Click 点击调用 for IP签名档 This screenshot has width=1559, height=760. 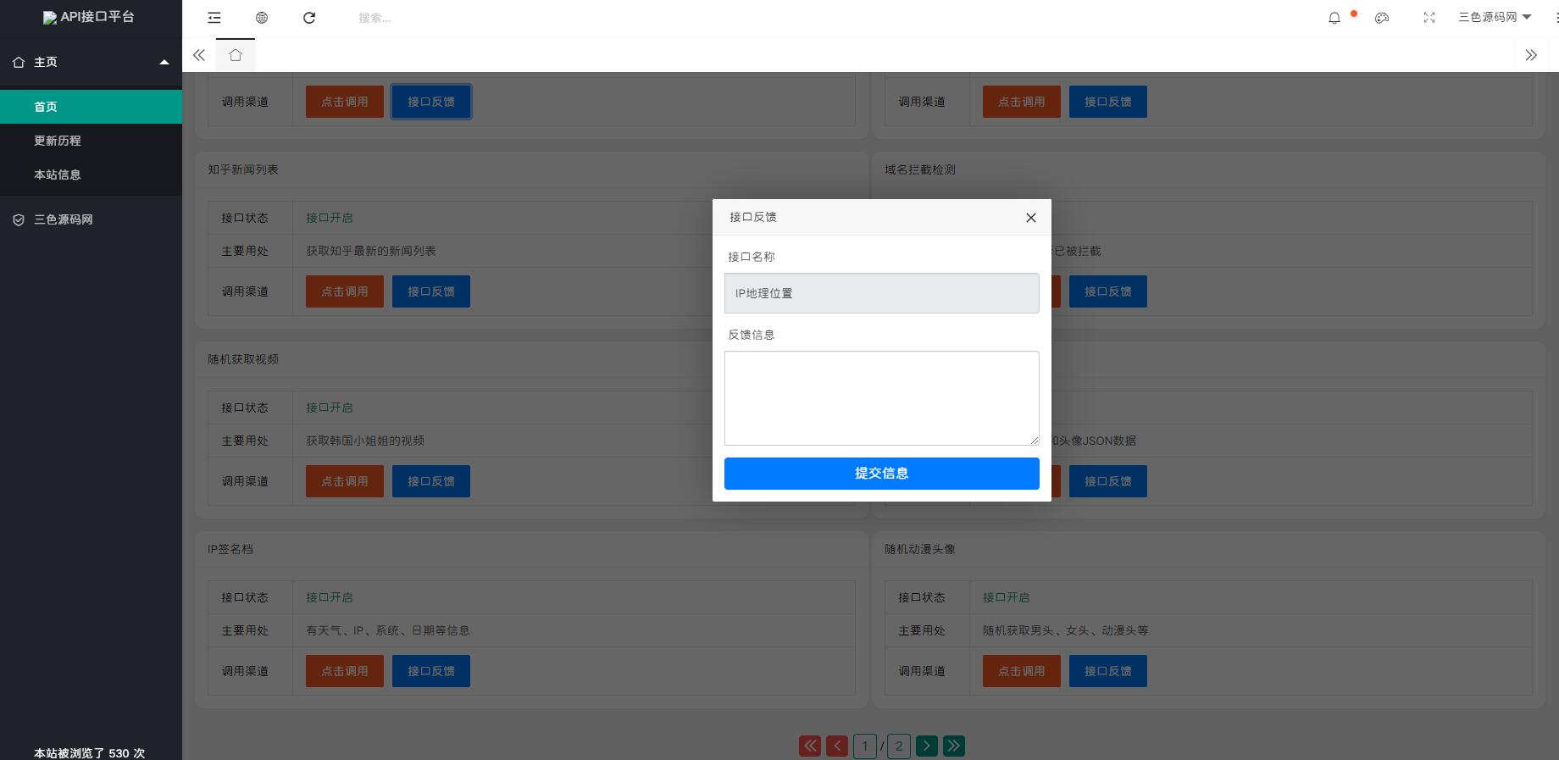[x=345, y=671]
